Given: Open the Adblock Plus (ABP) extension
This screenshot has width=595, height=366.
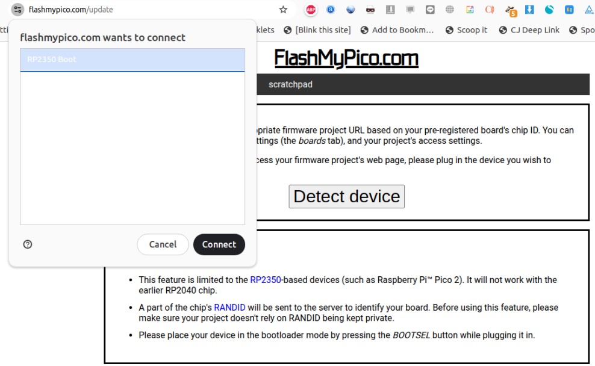Looking at the screenshot, I should 311,10.
